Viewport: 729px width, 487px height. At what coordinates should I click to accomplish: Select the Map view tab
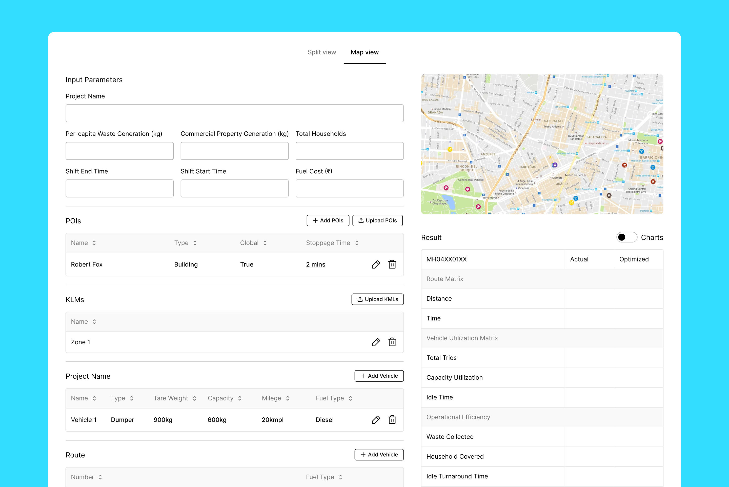tap(364, 52)
